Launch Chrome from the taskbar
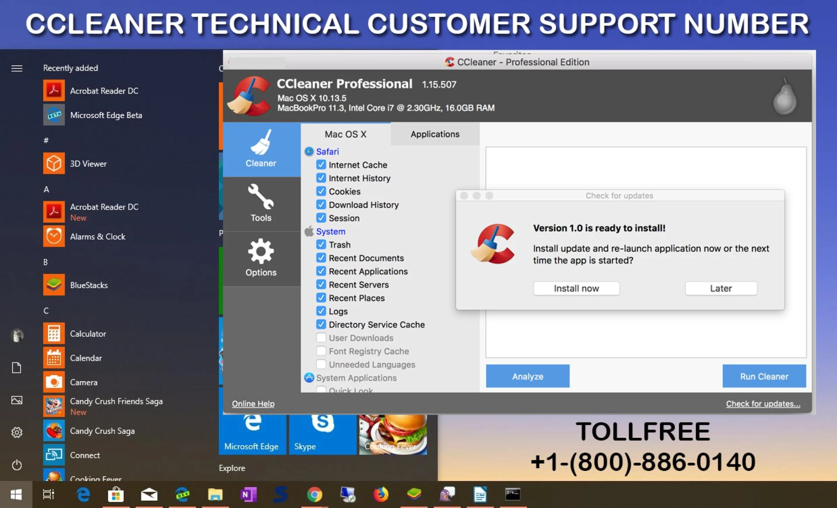Image resolution: width=837 pixels, height=508 pixels. coord(314,494)
